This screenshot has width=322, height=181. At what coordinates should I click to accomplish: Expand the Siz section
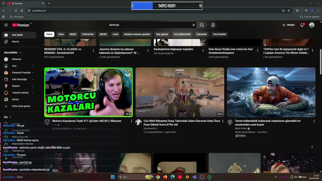(x=8, y=117)
